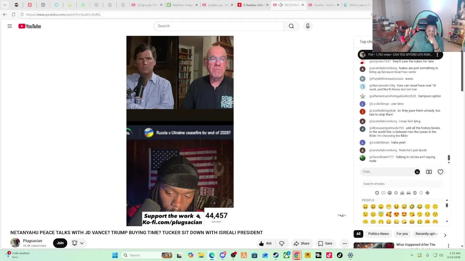The height and width of the screenshot is (261, 465).
Task: Close the NETANYAHU video tab
Action: tap(303, 5)
